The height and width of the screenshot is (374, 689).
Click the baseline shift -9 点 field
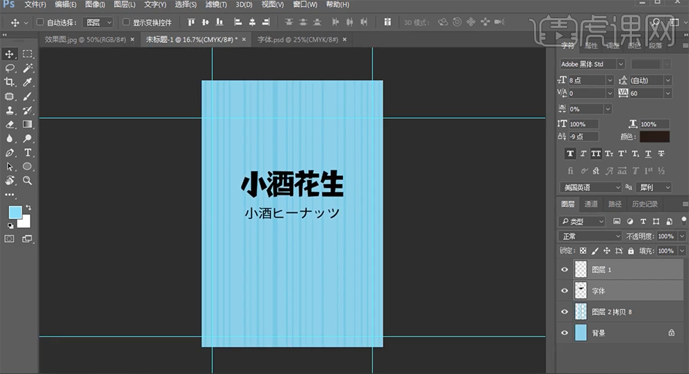pos(583,136)
